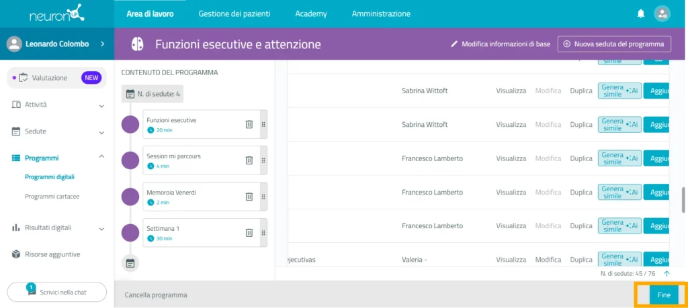Open the user account avatar menu
Image resolution: width=688 pixels, height=308 pixels.
tap(662, 14)
